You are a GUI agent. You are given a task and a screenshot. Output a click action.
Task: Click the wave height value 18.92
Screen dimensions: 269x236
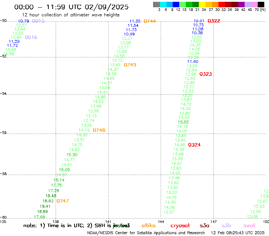(48, 201)
